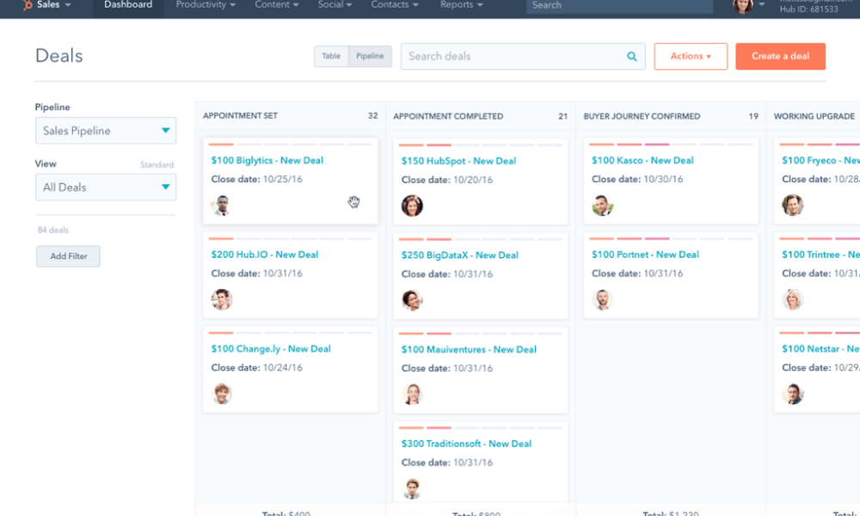The width and height of the screenshot is (860, 516).
Task: Click the owner avatar on Fryeco deal
Action: [x=793, y=205]
